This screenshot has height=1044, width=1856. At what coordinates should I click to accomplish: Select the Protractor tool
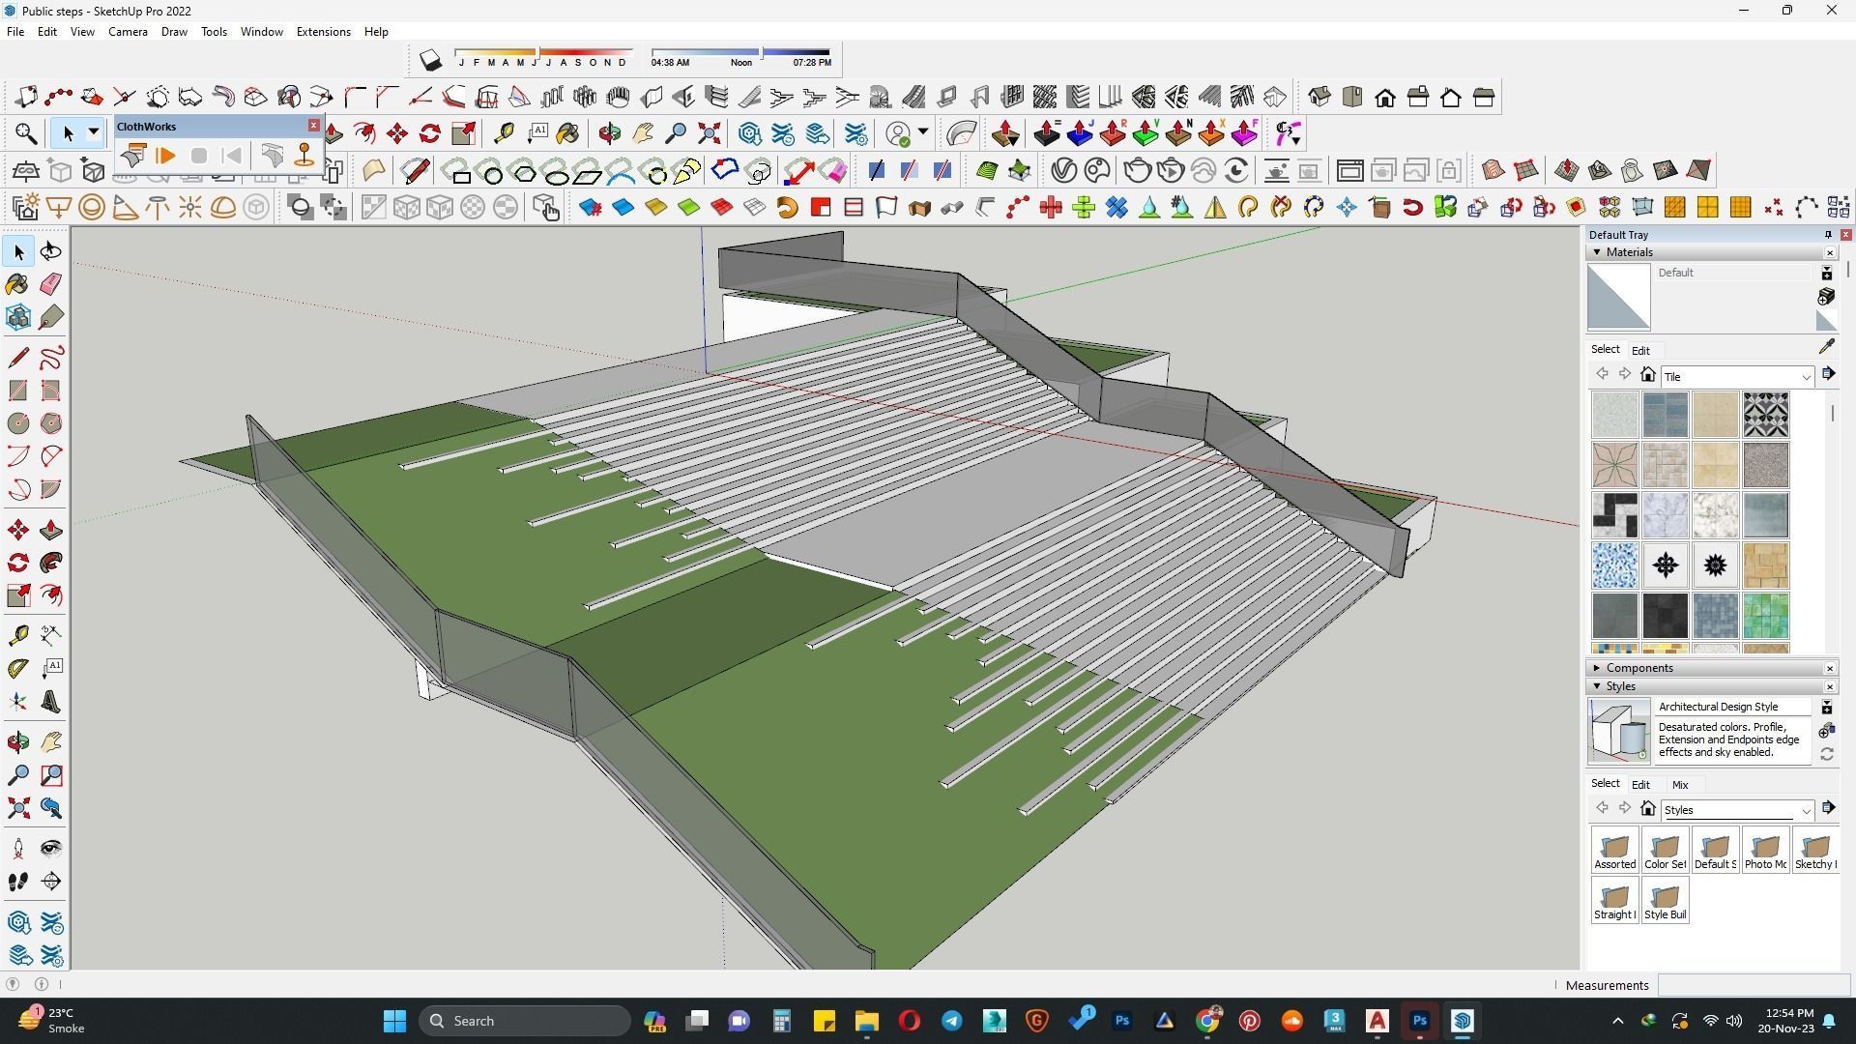[17, 668]
